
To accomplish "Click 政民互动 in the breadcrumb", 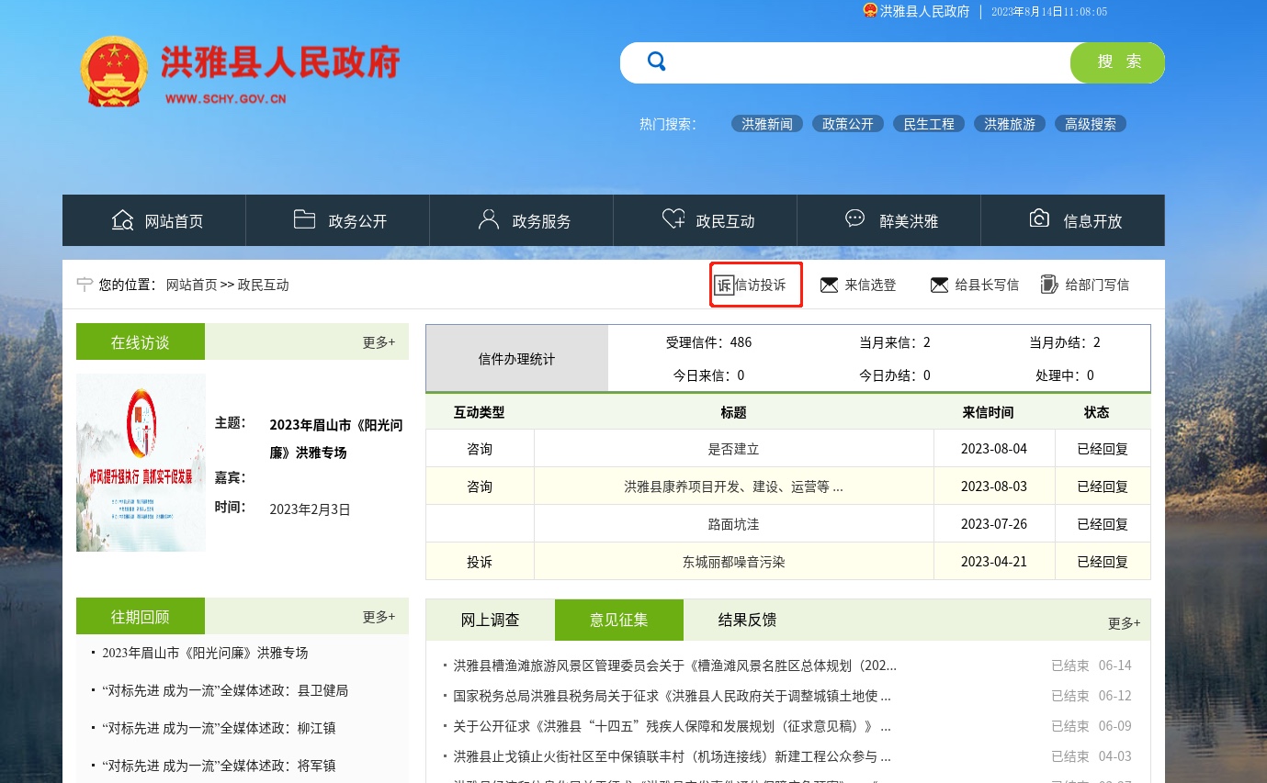I will [x=264, y=285].
